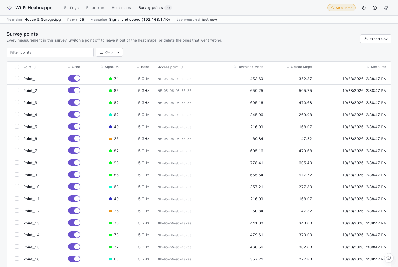The image size is (398, 267).
Task: Sort by the Used column header
Action: click(x=74, y=67)
